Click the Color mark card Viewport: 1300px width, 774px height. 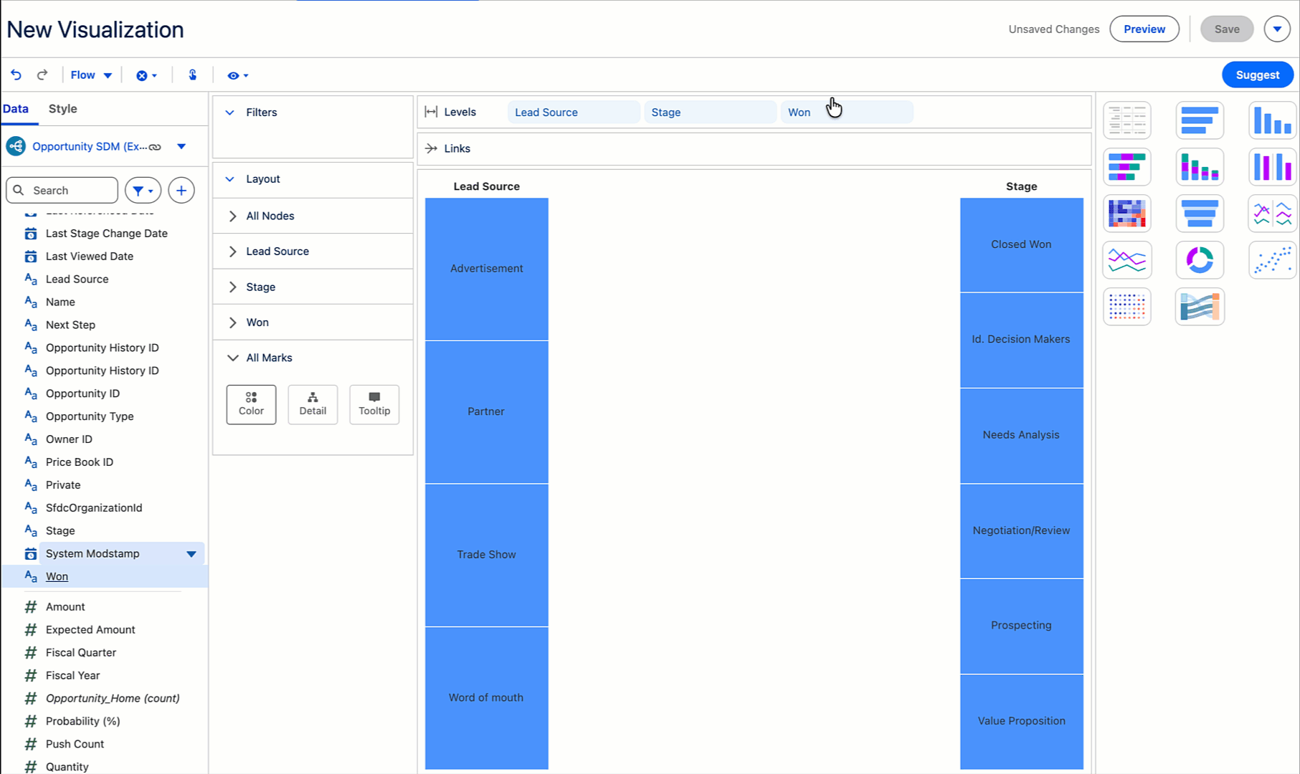coord(251,404)
